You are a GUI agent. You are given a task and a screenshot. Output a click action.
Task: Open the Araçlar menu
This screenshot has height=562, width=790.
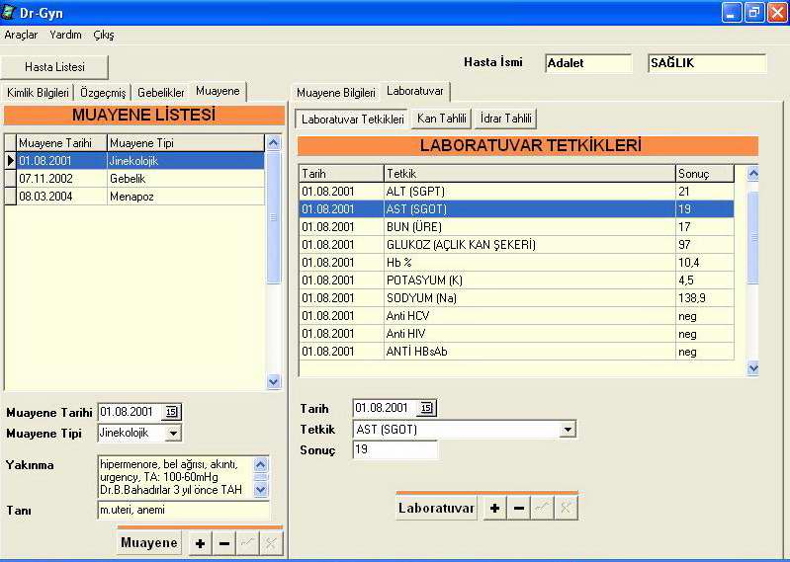click(21, 35)
